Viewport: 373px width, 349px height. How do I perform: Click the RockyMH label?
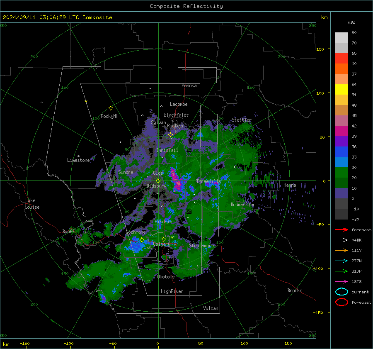pyautogui.click(x=109, y=116)
